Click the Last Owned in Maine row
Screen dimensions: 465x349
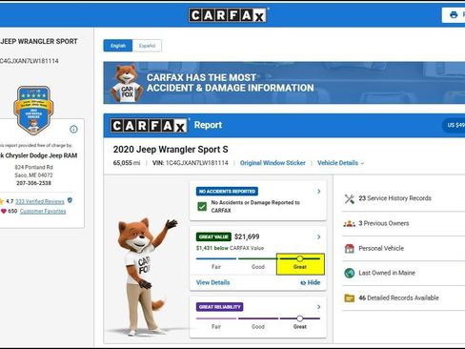click(x=404, y=273)
